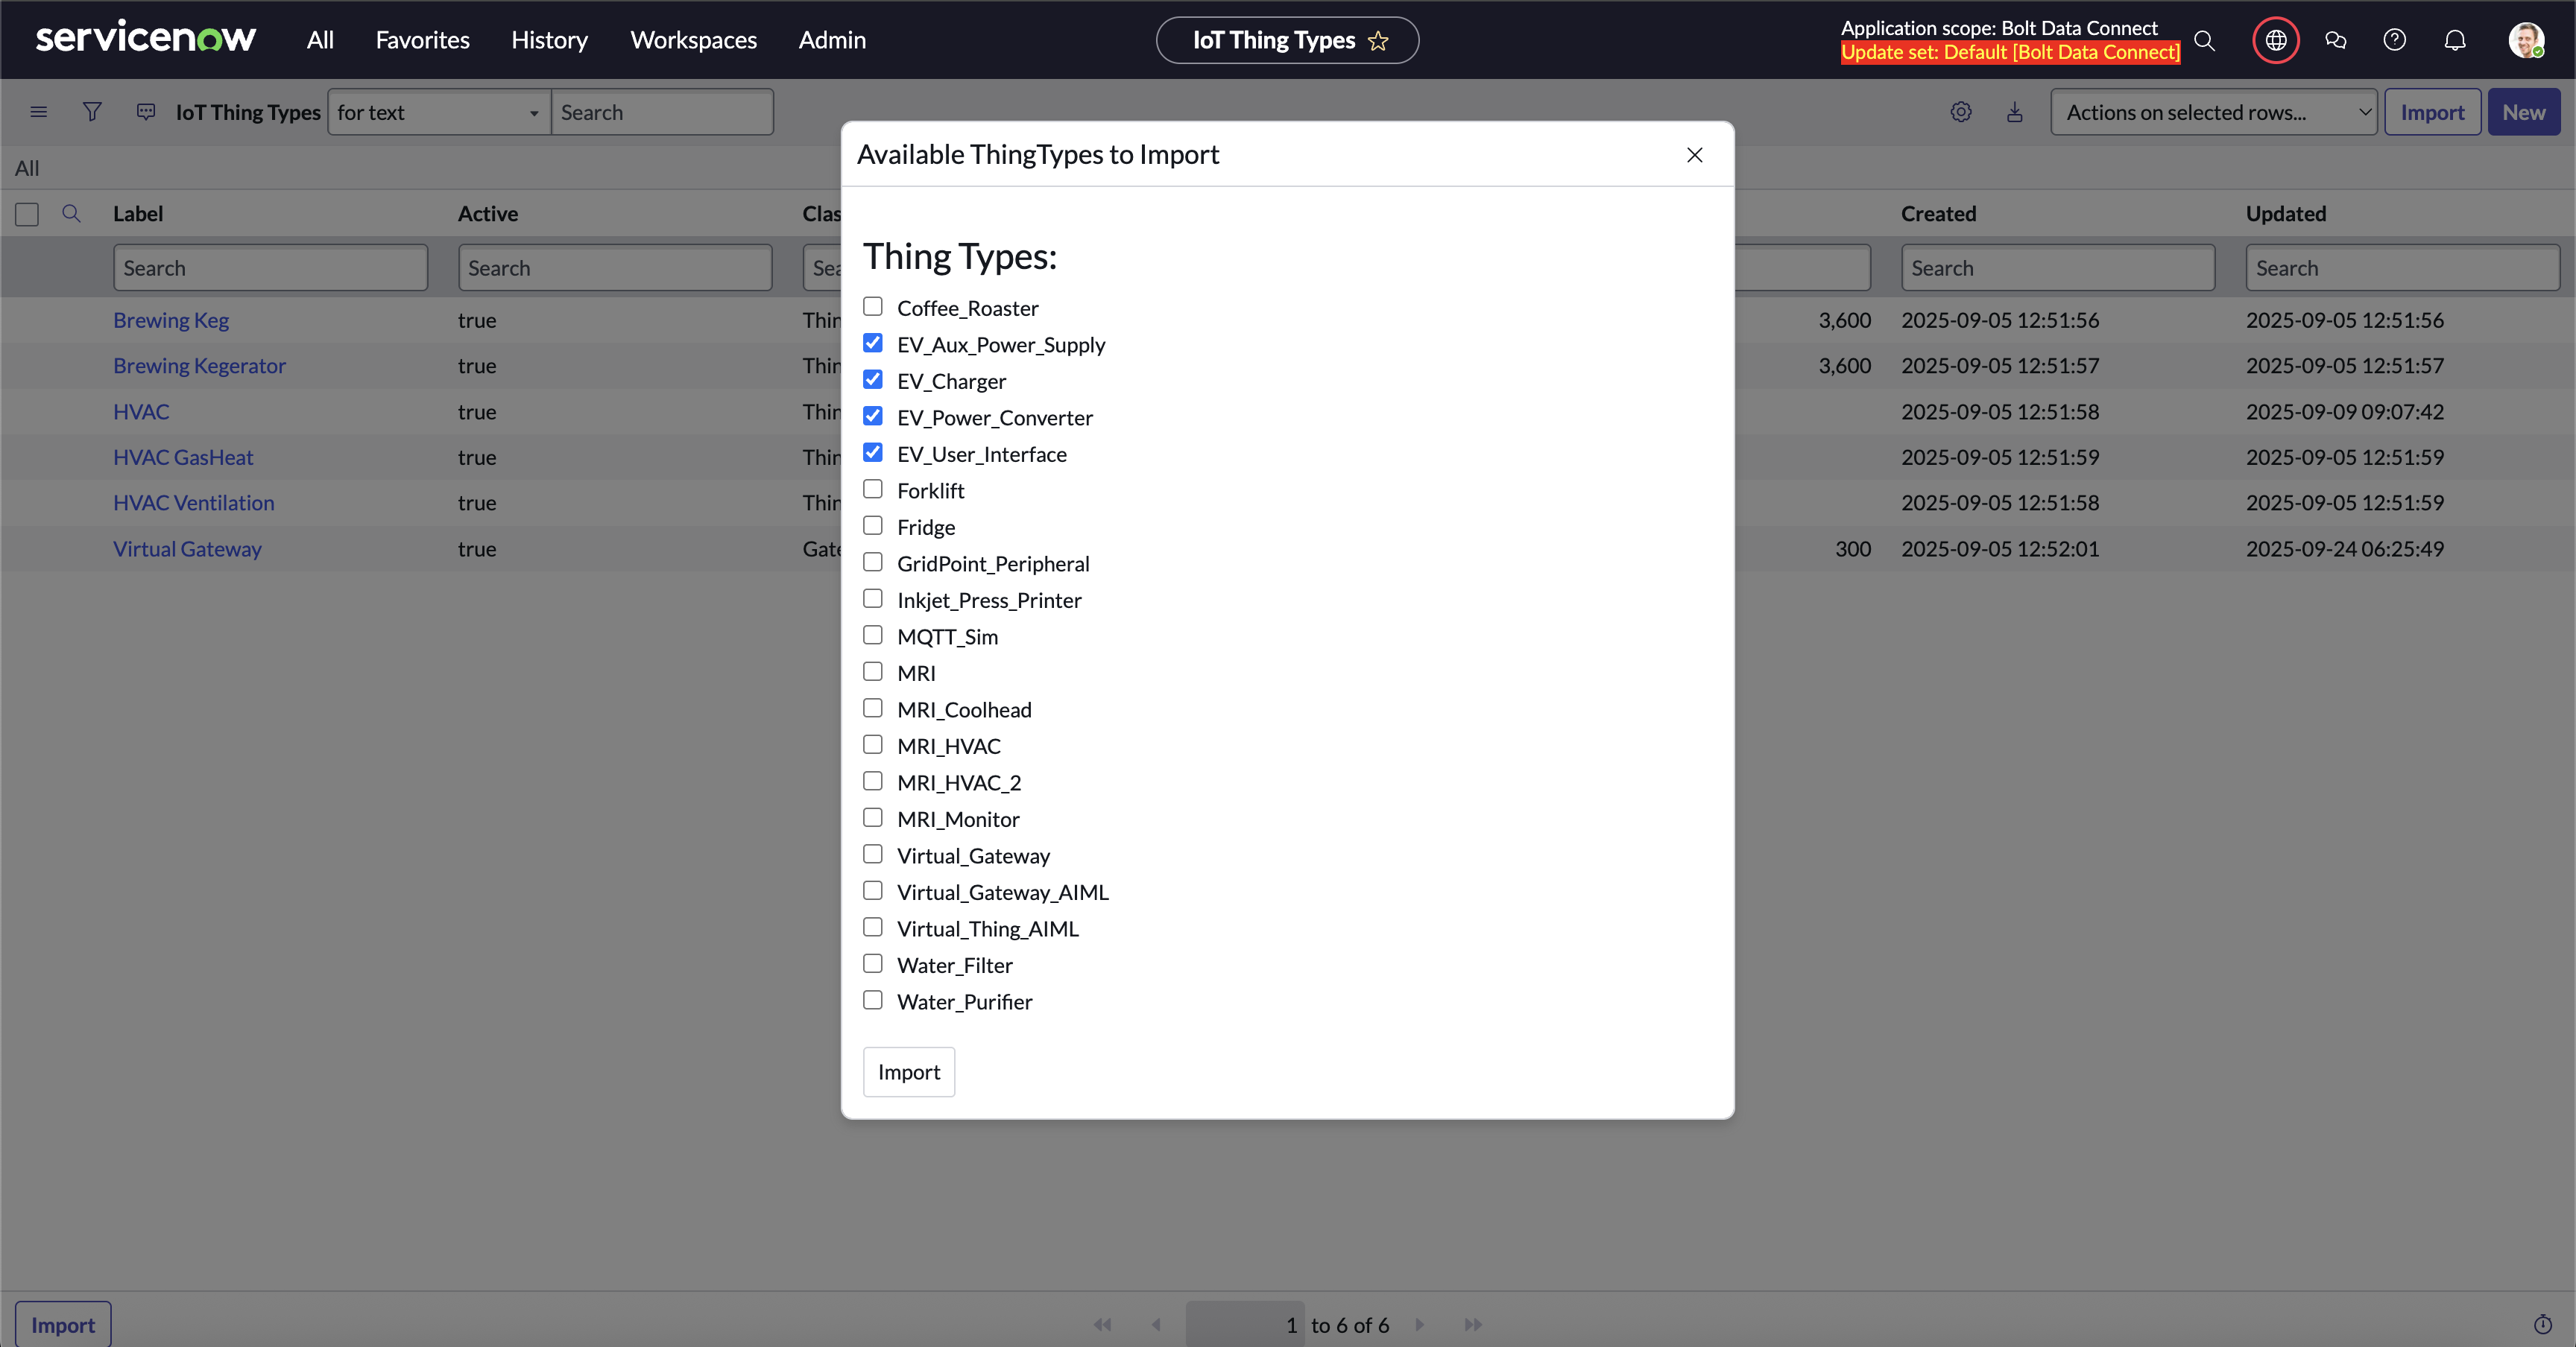Click the Updated column search field
This screenshot has height=1347, width=2576.
point(2402,267)
